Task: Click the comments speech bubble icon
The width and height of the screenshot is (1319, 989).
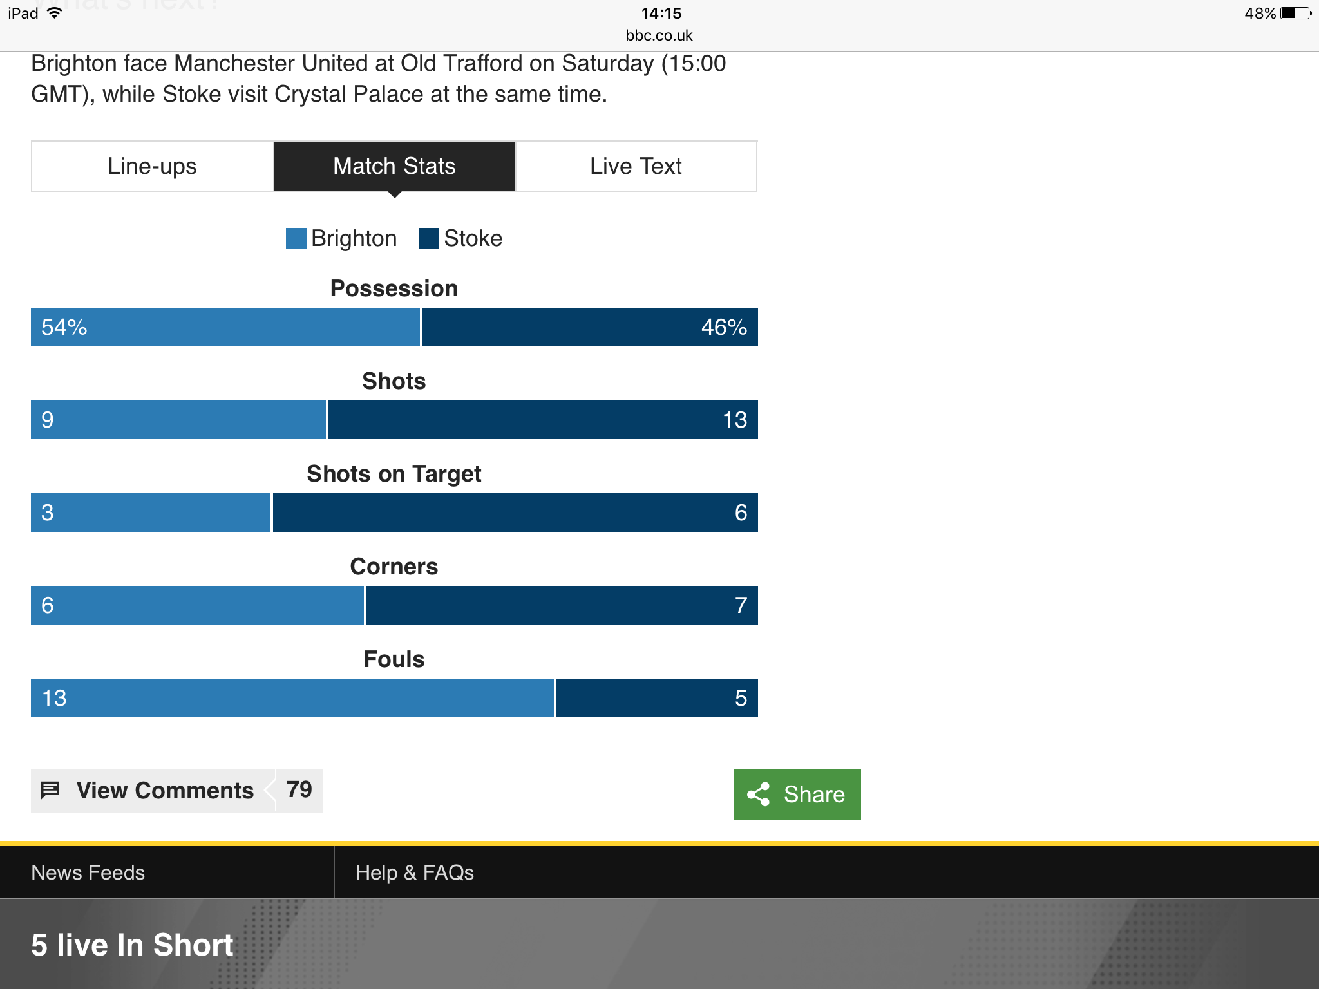Action: (x=50, y=790)
